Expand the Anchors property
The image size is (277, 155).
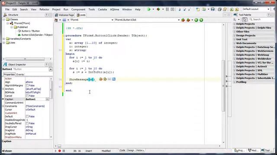click(3, 89)
